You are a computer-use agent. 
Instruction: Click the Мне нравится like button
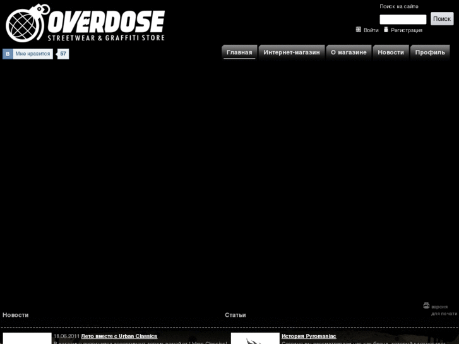tap(33, 54)
